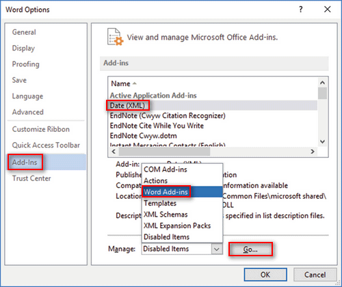Choose XML Schemas from Manage list
The image size is (342, 287).
tap(182, 215)
